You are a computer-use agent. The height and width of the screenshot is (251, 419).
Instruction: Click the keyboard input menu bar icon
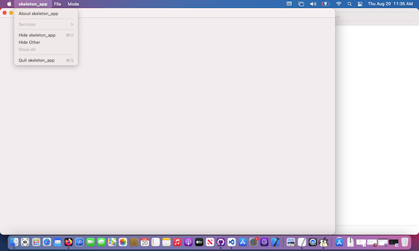click(289, 4)
